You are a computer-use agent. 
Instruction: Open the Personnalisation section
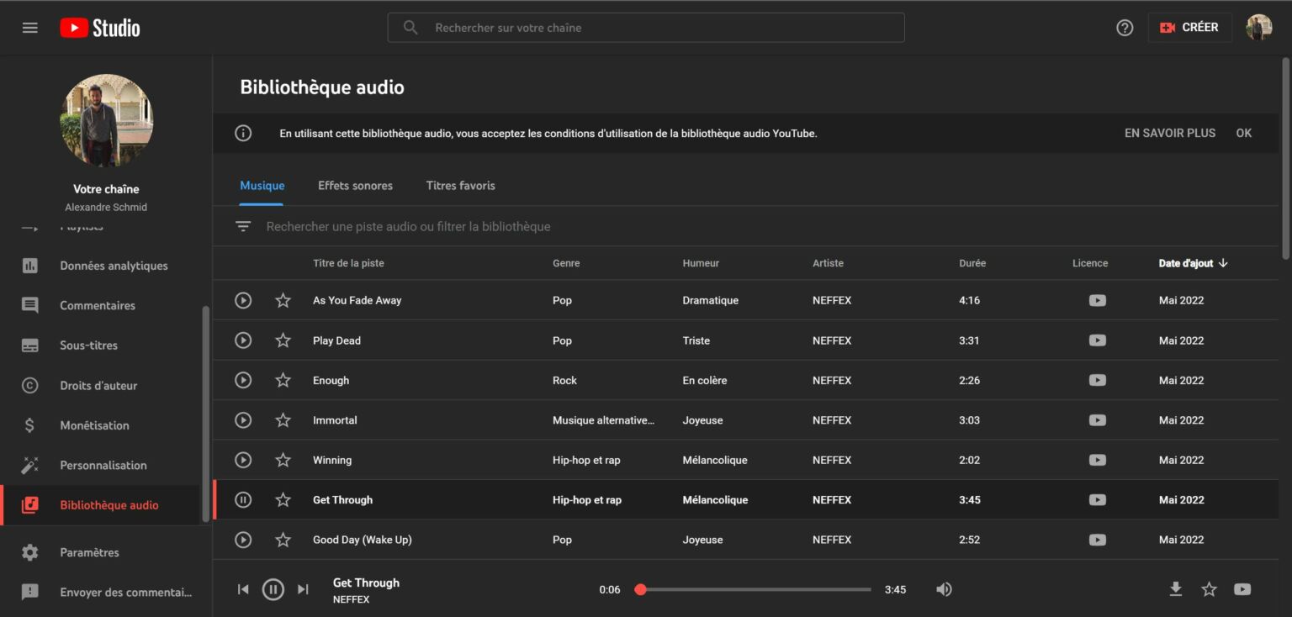[103, 465]
